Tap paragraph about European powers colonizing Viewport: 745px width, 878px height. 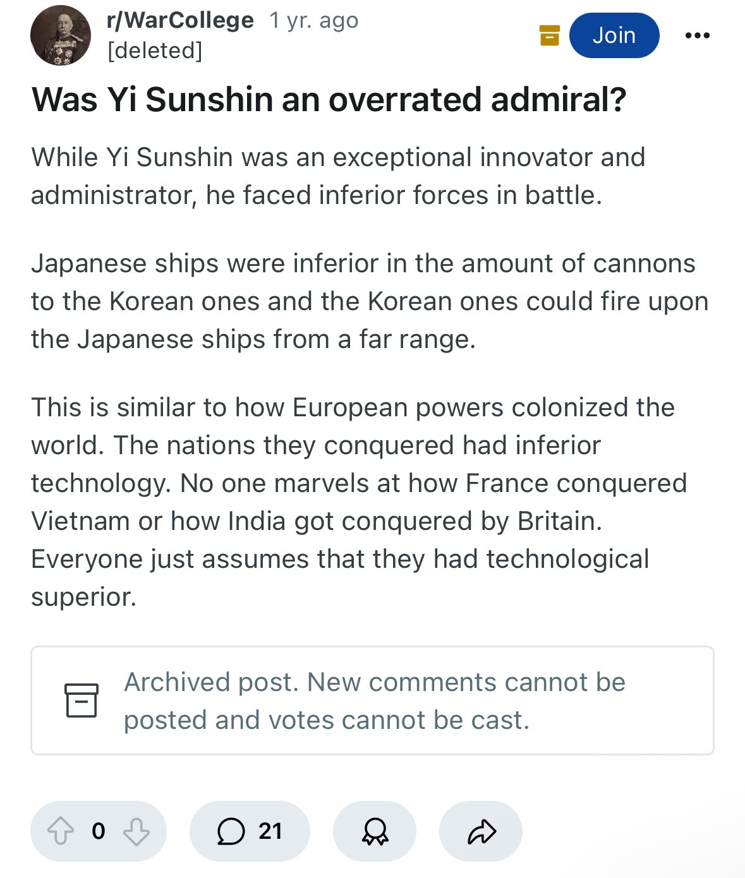tap(359, 502)
